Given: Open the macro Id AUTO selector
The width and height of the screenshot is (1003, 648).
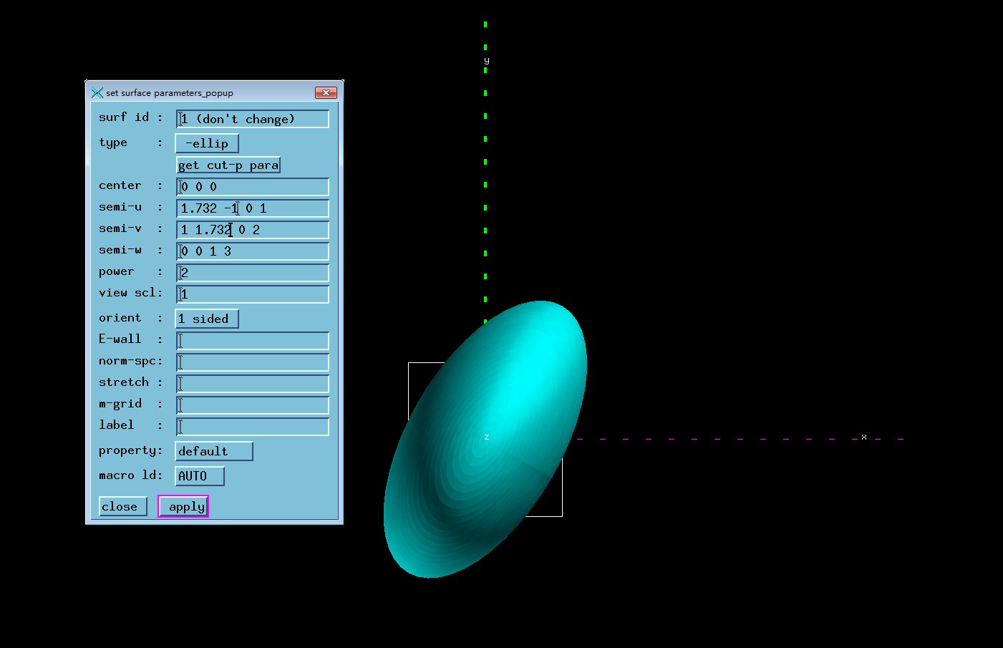Looking at the screenshot, I should pyautogui.click(x=200, y=476).
